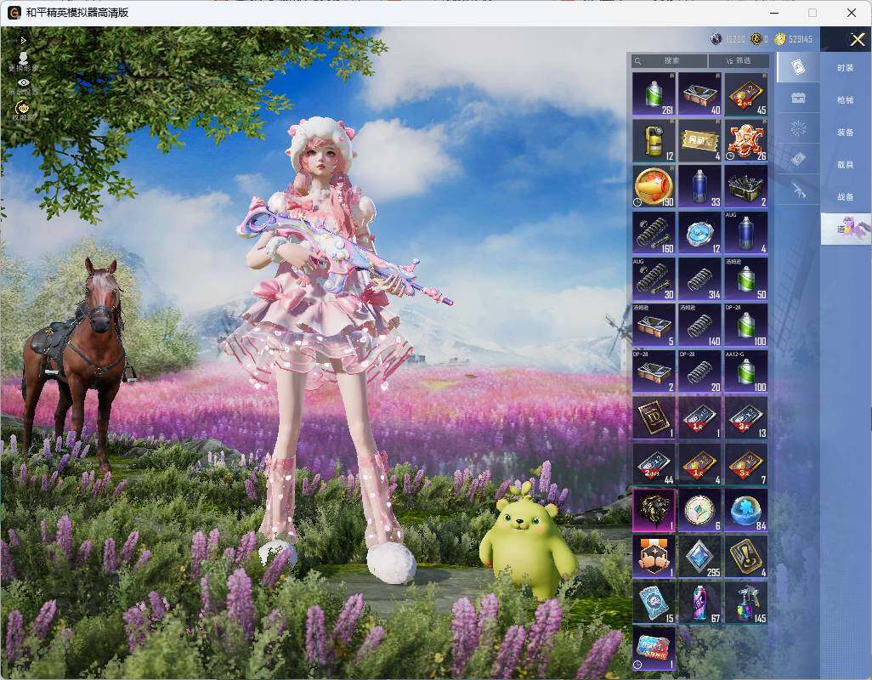872x680 pixels.
Task: Select the 载具 vehicle category
Action: (x=846, y=165)
